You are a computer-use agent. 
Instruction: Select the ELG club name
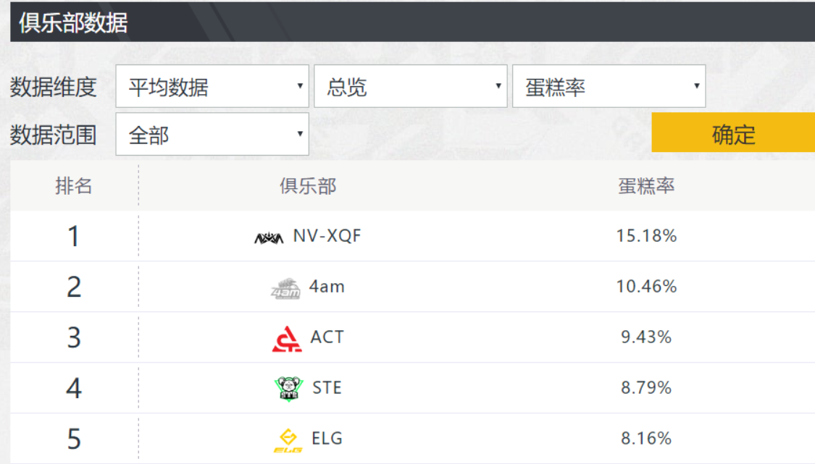pyautogui.click(x=327, y=439)
